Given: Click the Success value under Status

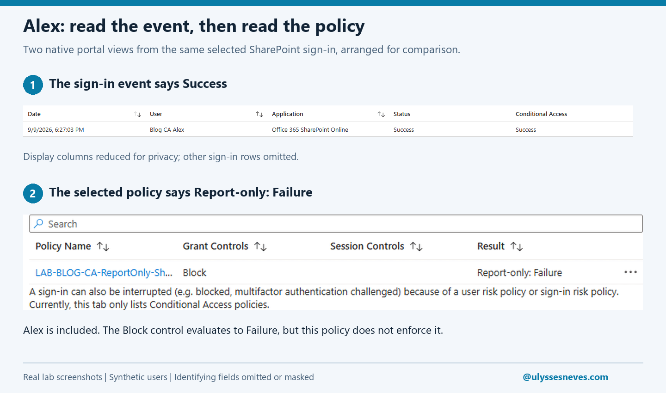Looking at the screenshot, I should click(404, 130).
